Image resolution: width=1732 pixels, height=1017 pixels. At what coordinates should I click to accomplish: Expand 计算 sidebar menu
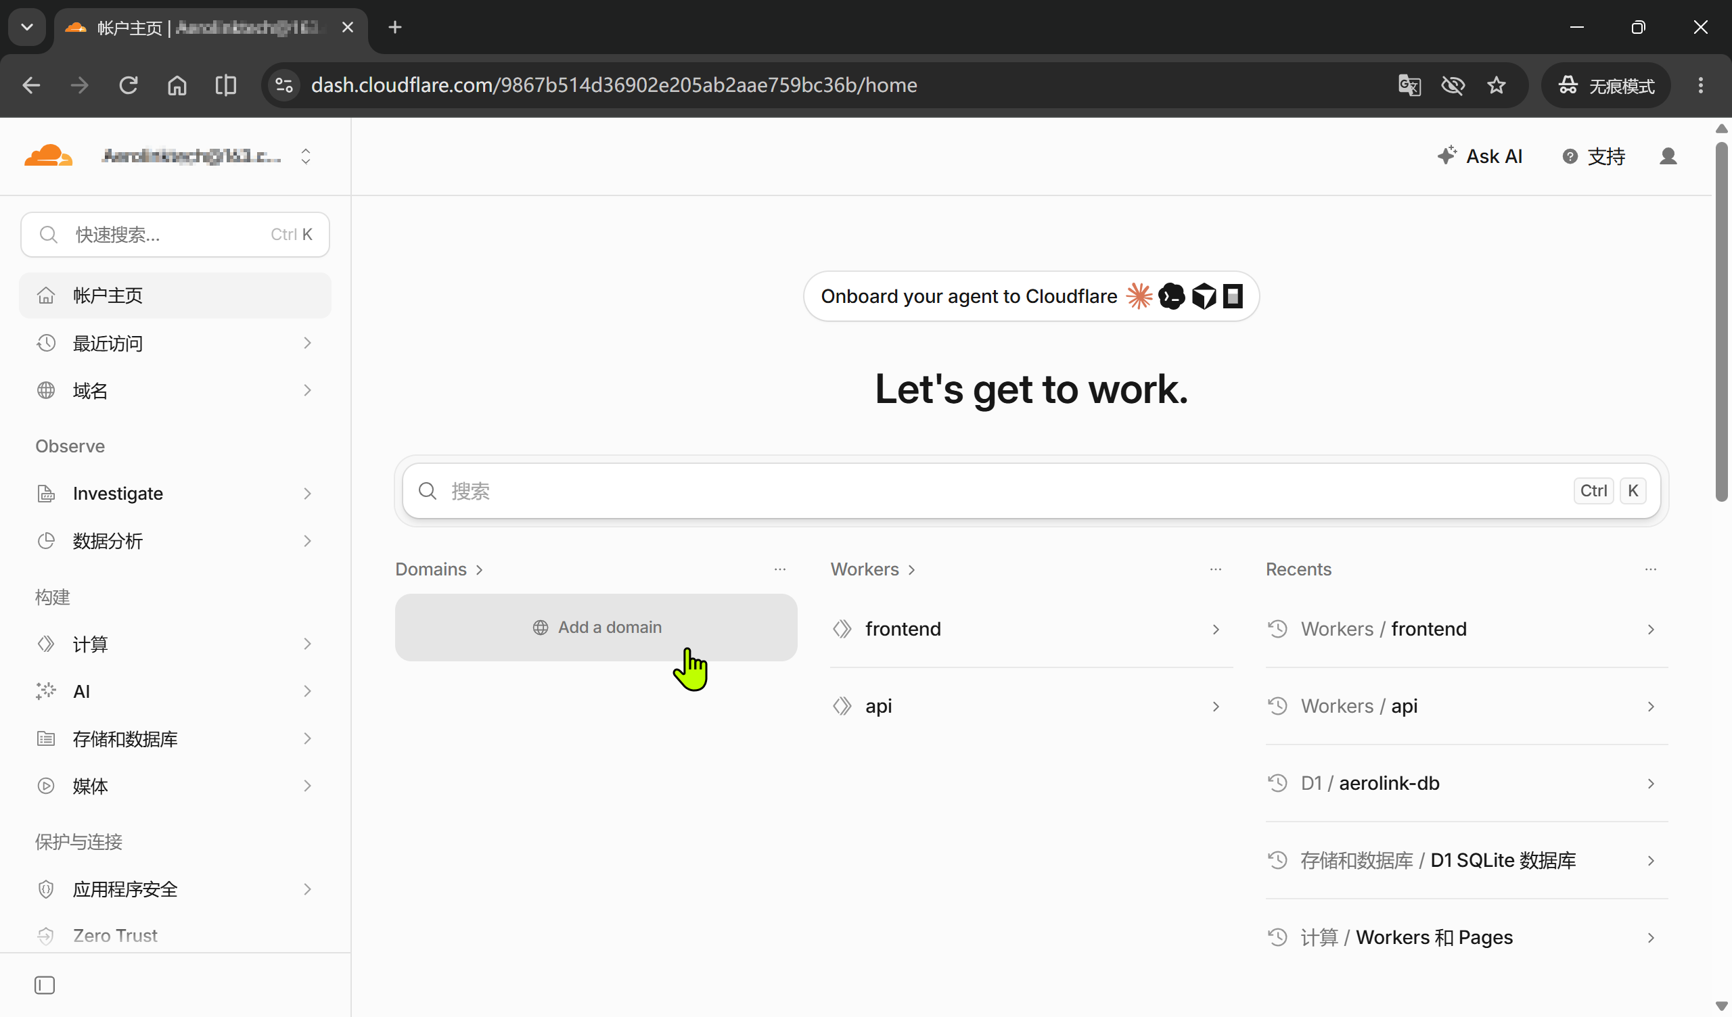point(175,644)
